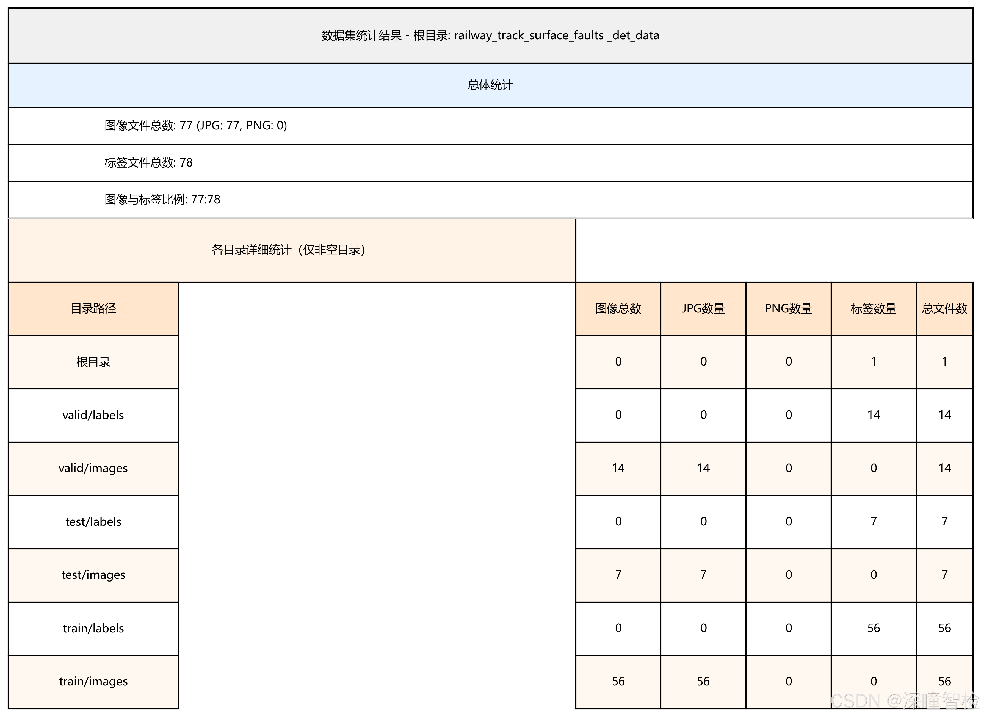Click the dataset statistics title header

point(490,36)
